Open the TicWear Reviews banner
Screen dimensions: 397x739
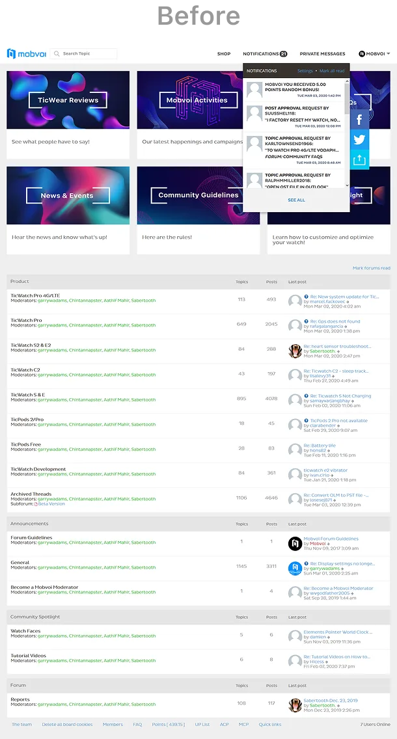tap(68, 100)
